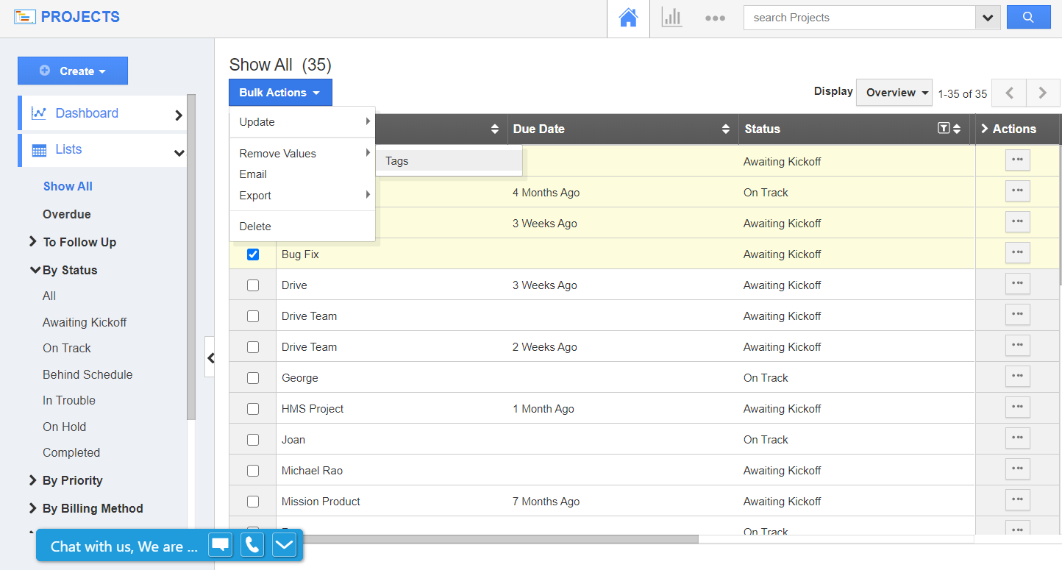Screen dimensions: 1062x570
Task: Click the phone call icon in chat widget
Action: (x=252, y=545)
